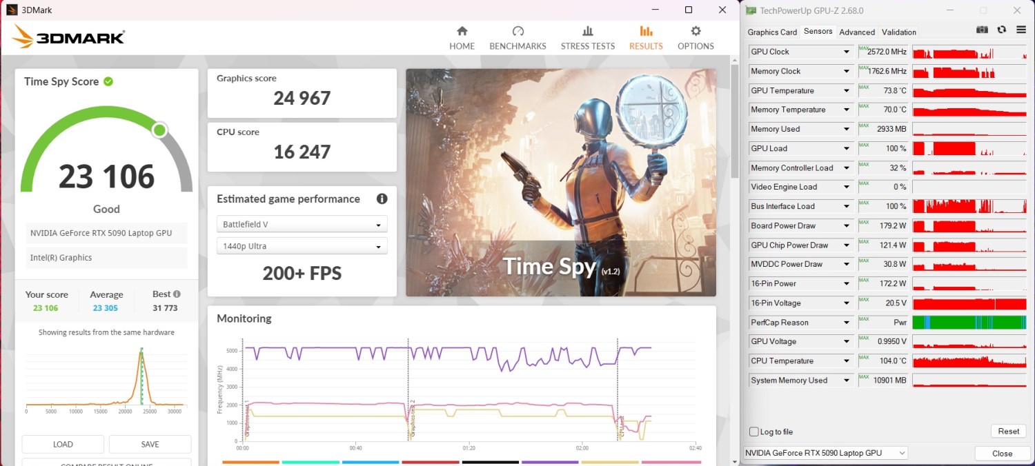The image size is (1035, 466).
Task: Click the Close button in GPU-Z
Action: coord(1002,453)
